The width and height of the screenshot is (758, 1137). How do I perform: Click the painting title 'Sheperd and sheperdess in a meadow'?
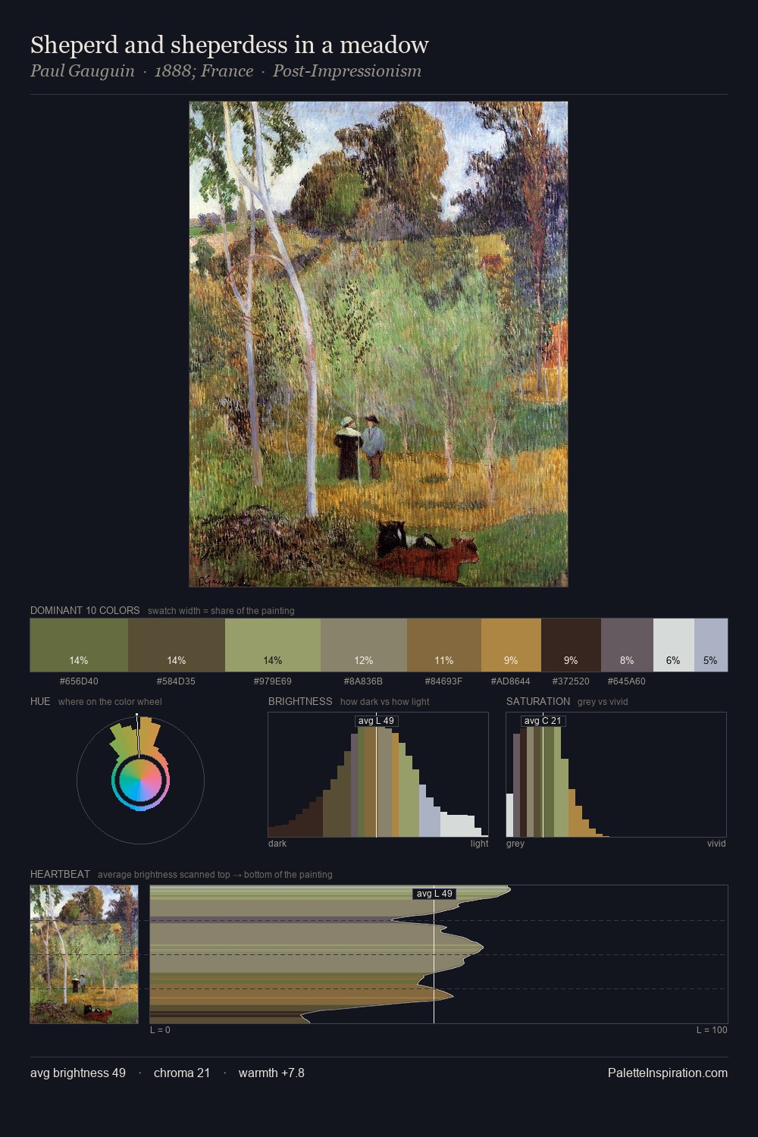230,45
